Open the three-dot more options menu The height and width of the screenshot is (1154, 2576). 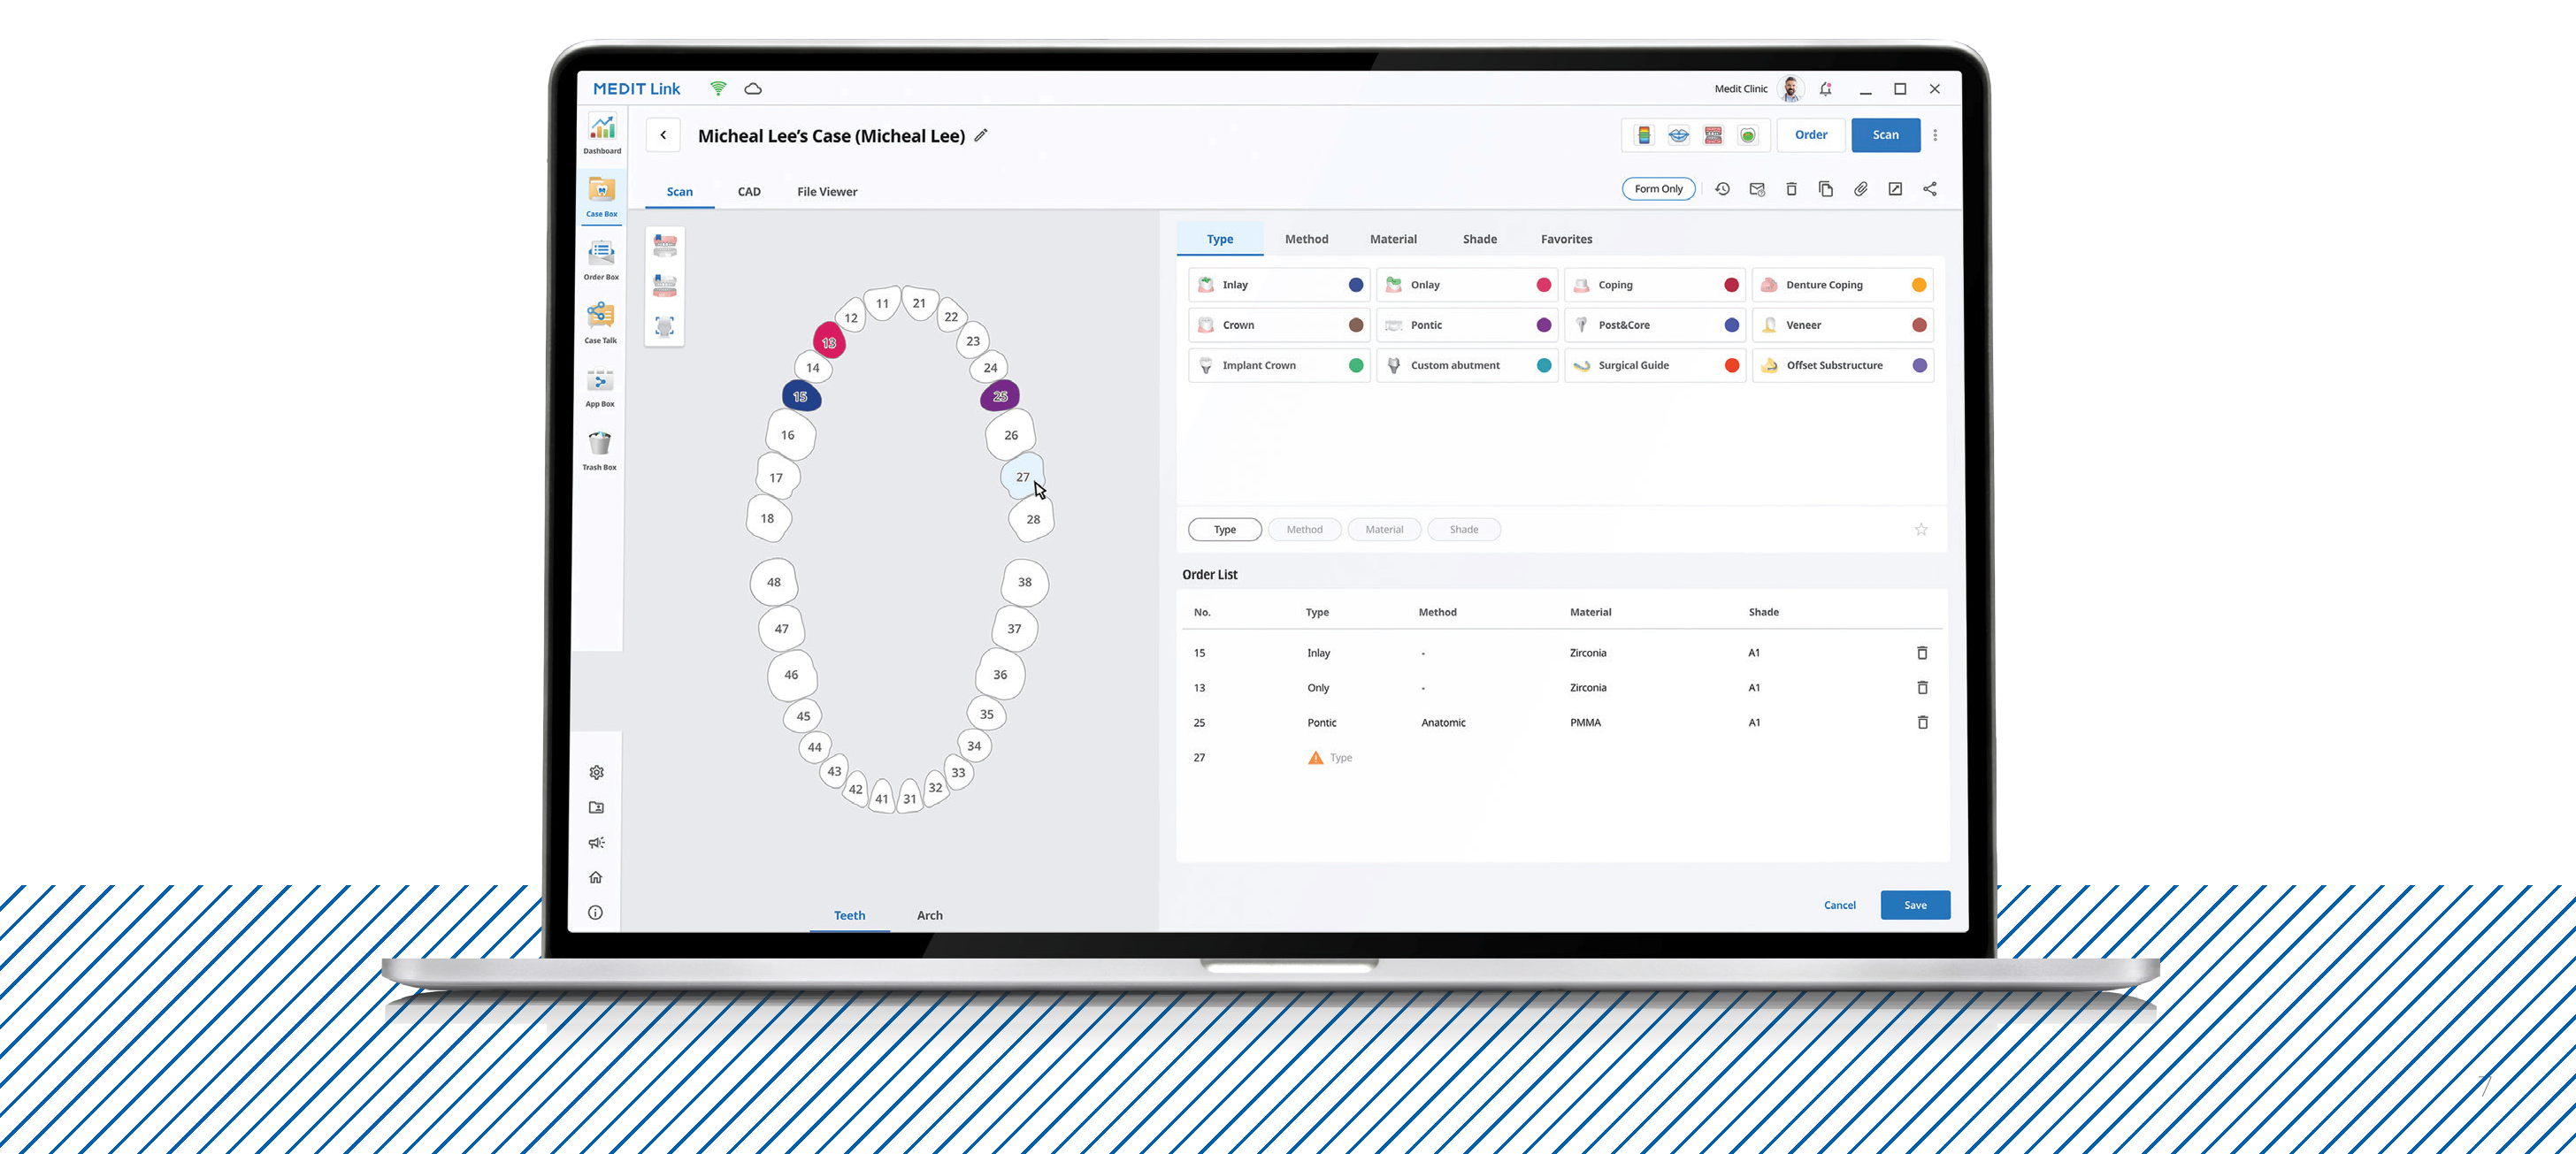(1935, 135)
